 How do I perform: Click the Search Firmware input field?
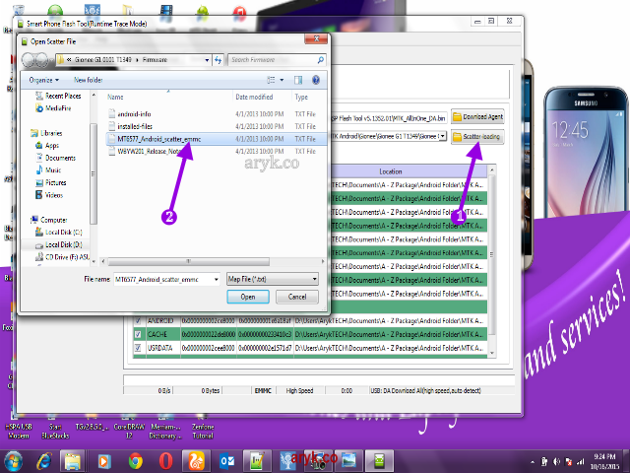click(274, 60)
